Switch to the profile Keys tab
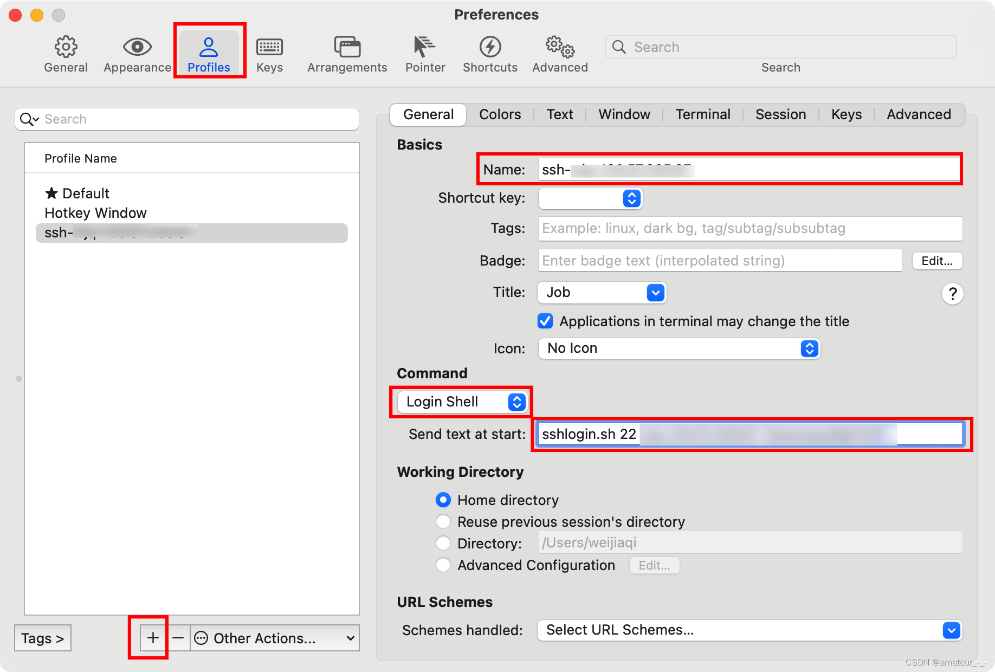The image size is (995, 672). 847,114
